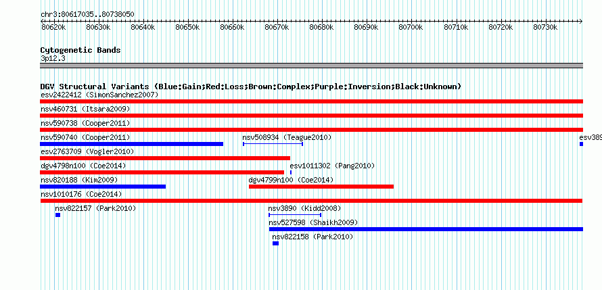Click the esv2422412 (SimonSanchez2007) label

pos(99,95)
